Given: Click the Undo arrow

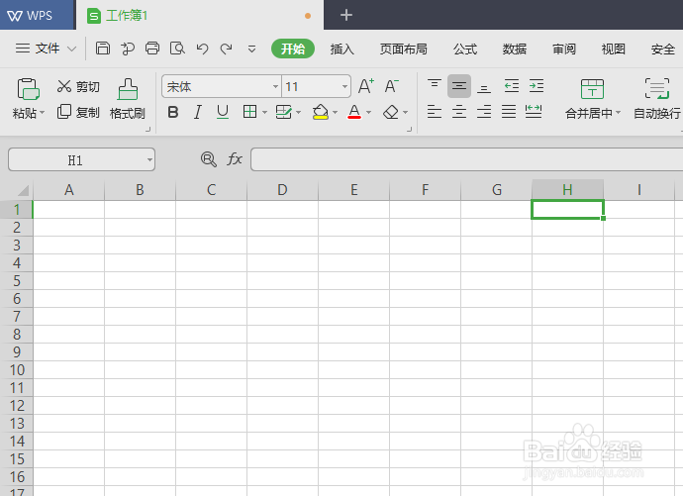Looking at the screenshot, I should pos(202,49).
